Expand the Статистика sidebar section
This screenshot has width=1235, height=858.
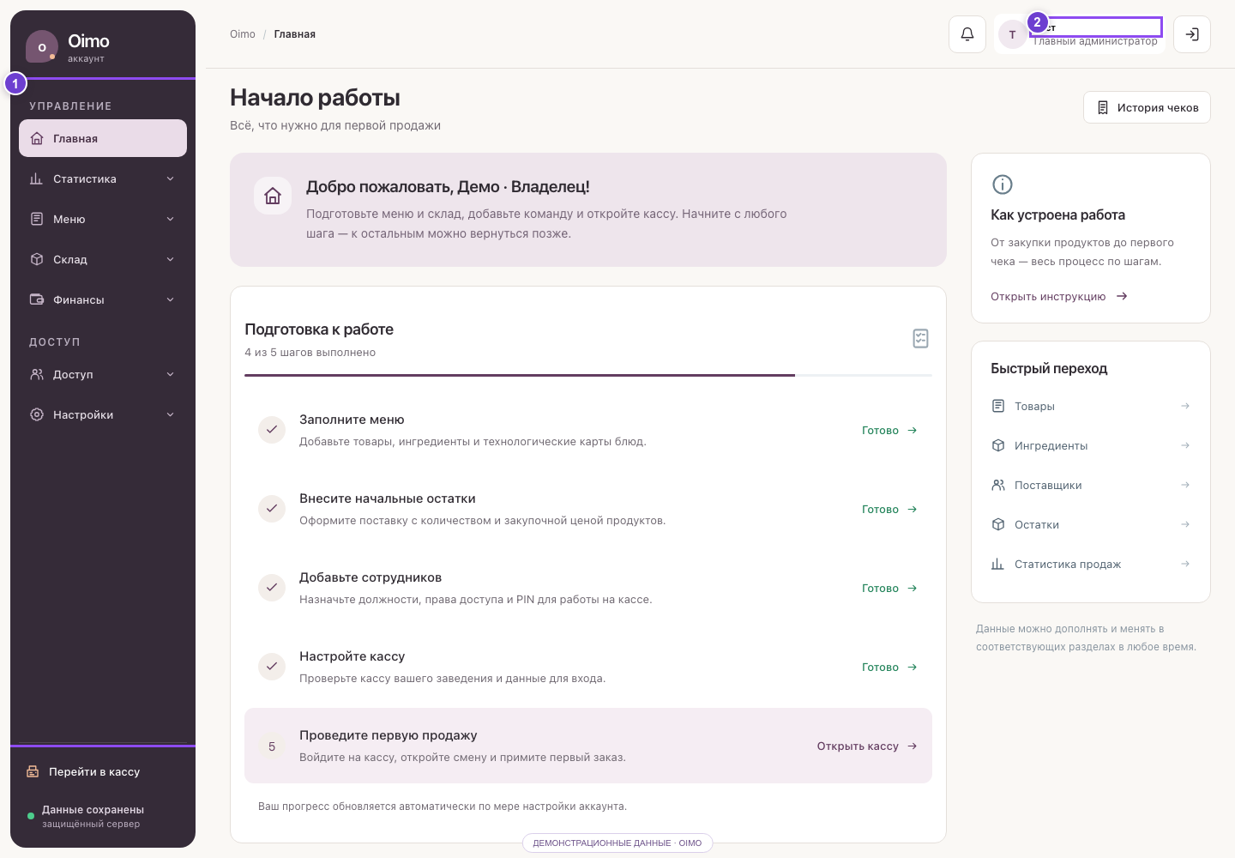(x=103, y=178)
